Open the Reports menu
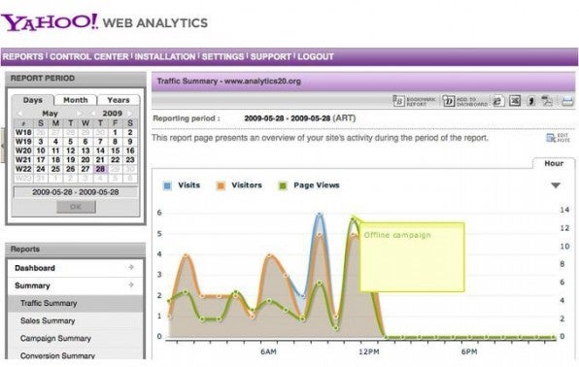 [x=23, y=57]
